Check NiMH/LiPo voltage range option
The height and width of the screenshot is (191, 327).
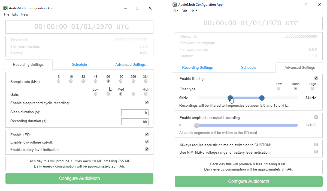click(x=316, y=152)
